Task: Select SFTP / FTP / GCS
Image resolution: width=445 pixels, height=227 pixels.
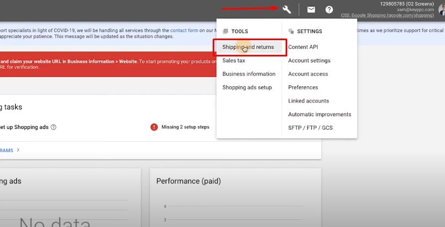Action: pyautogui.click(x=310, y=128)
